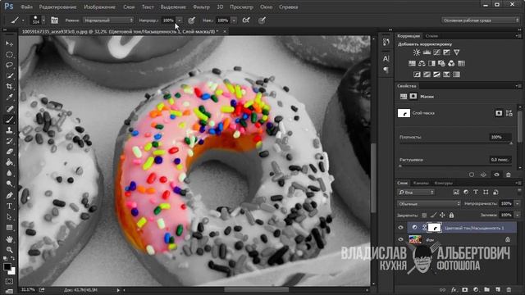Open the brush opacity slider arrow
Screen dimensions: 525x295
pyautogui.click(x=180, y=20)
